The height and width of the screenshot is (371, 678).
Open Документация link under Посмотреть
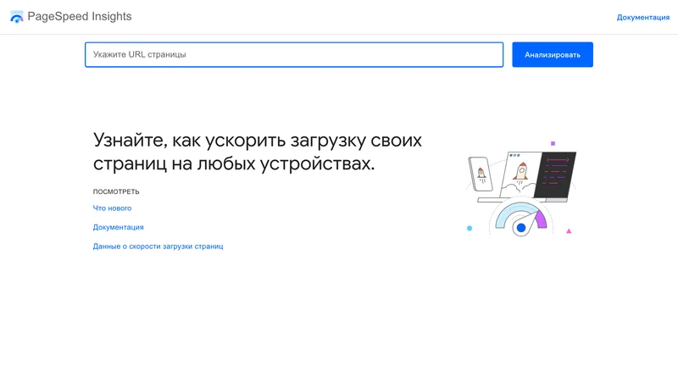(x=118, y=227)
